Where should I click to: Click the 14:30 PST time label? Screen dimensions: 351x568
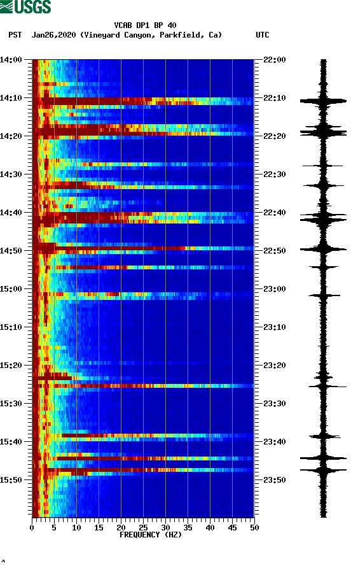tap(11, 174)
